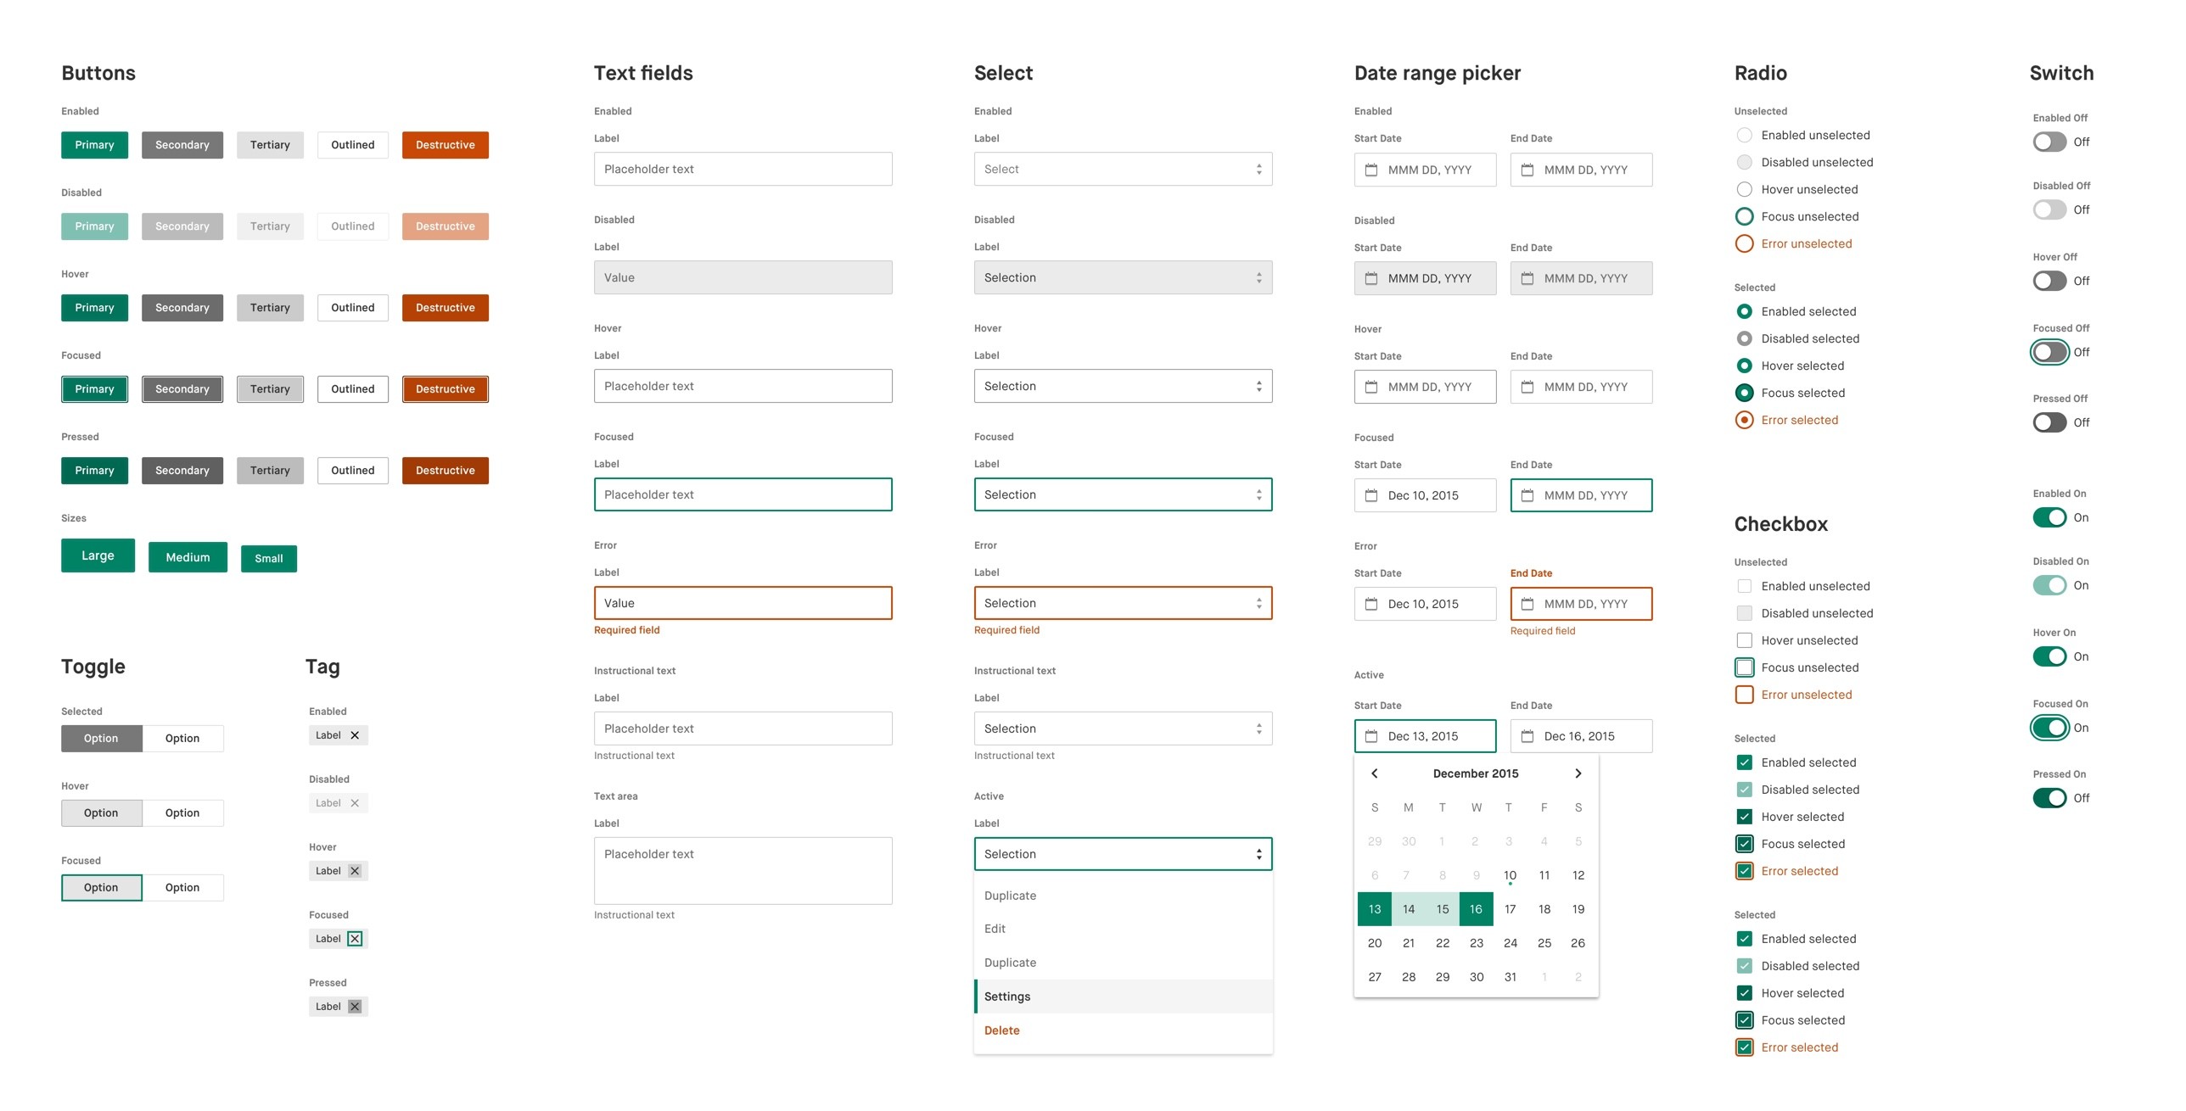Screen dimensions: 2186x1111
Task: Open the Hover state Selection dropdown
Action: 1123,387
